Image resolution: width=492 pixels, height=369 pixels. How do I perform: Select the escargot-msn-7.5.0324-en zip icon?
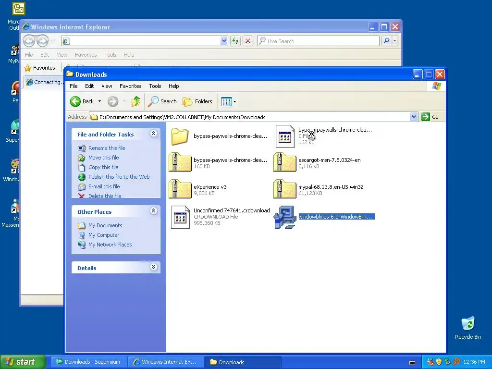coord(284,162)
